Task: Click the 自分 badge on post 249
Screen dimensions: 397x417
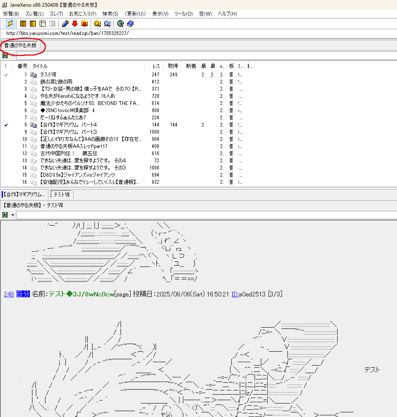Action: tap(23, 294)
